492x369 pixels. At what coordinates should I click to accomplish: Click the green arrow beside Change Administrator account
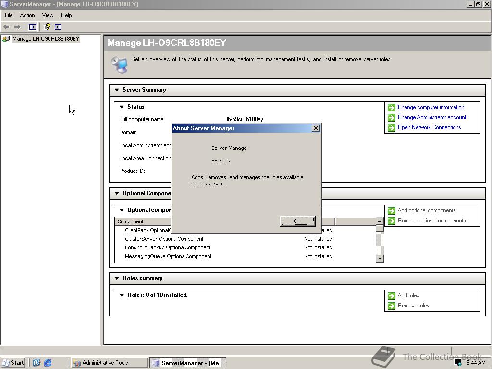[391, 117]
